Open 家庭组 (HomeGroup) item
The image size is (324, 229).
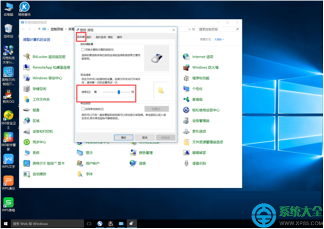point(193,99)
